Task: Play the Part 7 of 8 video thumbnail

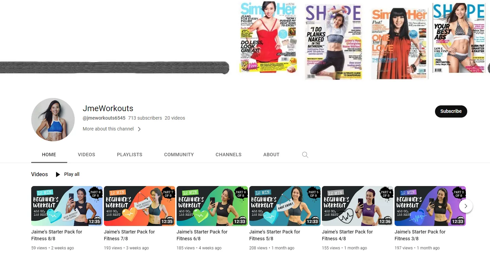Action: pyautogui.click(x=140, y=206)
